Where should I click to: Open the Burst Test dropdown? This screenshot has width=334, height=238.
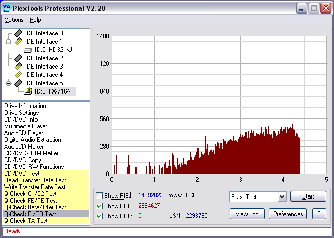[x=282, y=197]
